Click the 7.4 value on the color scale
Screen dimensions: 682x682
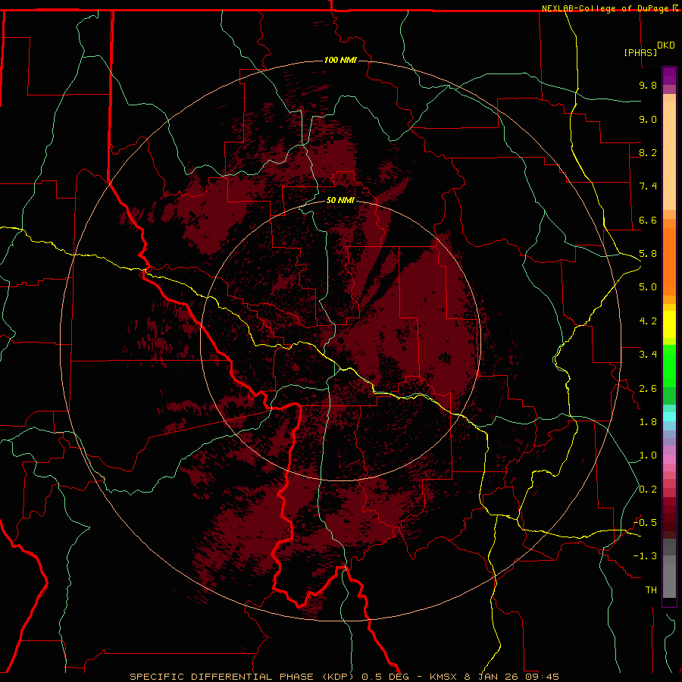click(648, 186)
